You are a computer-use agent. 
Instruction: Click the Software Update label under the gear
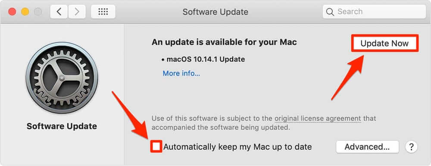[62, 127]
